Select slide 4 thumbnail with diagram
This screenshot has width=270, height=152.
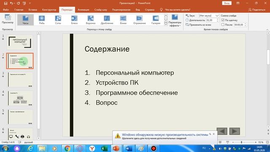pyautogui.click(x=20, y=98)
